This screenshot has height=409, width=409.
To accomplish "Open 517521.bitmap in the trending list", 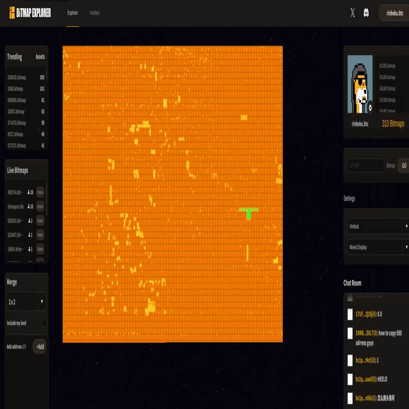I will [26, 145].
